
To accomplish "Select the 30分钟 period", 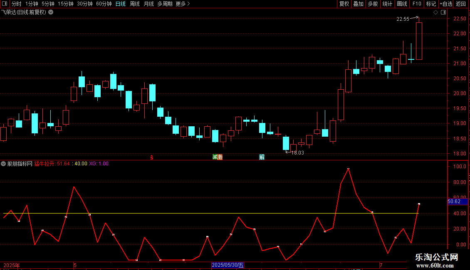I will pyautogui.click(x=84, y=4).
